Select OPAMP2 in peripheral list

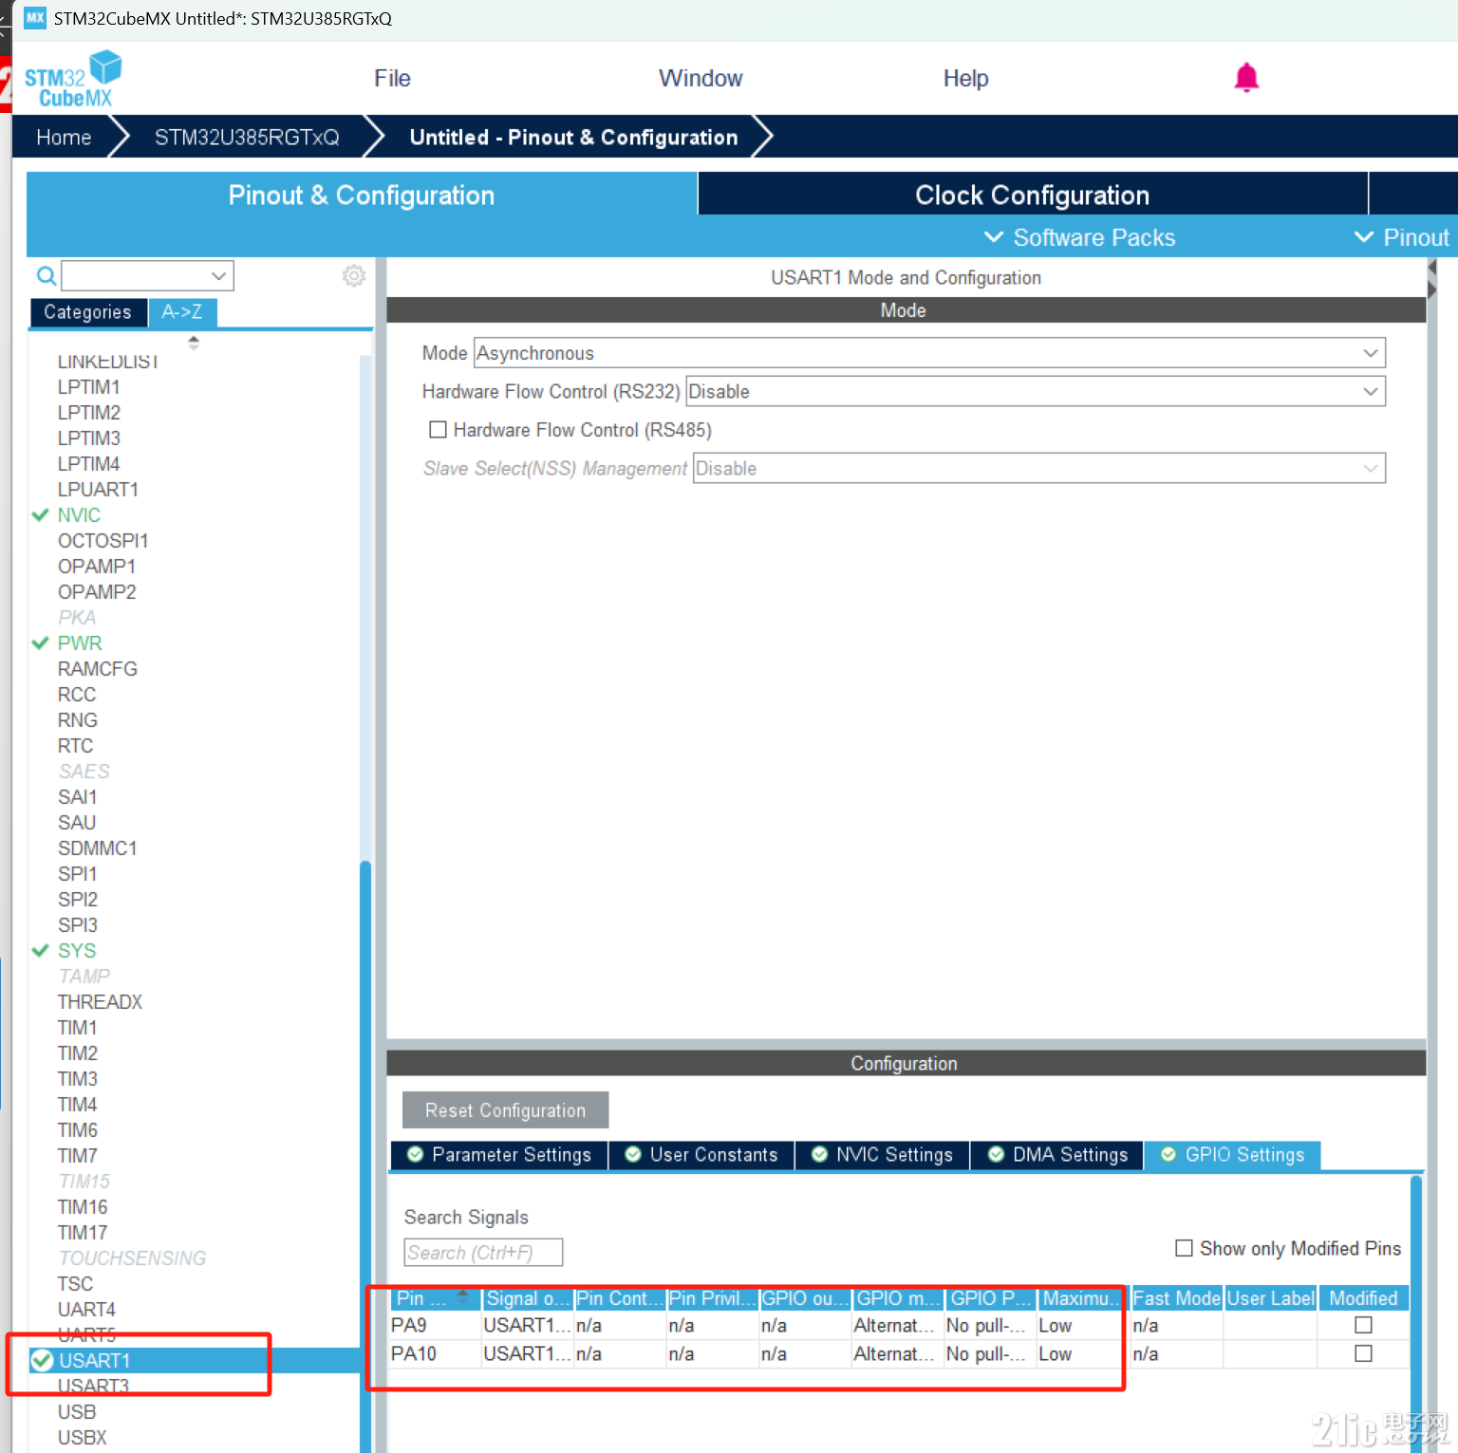tap(97, 592)
